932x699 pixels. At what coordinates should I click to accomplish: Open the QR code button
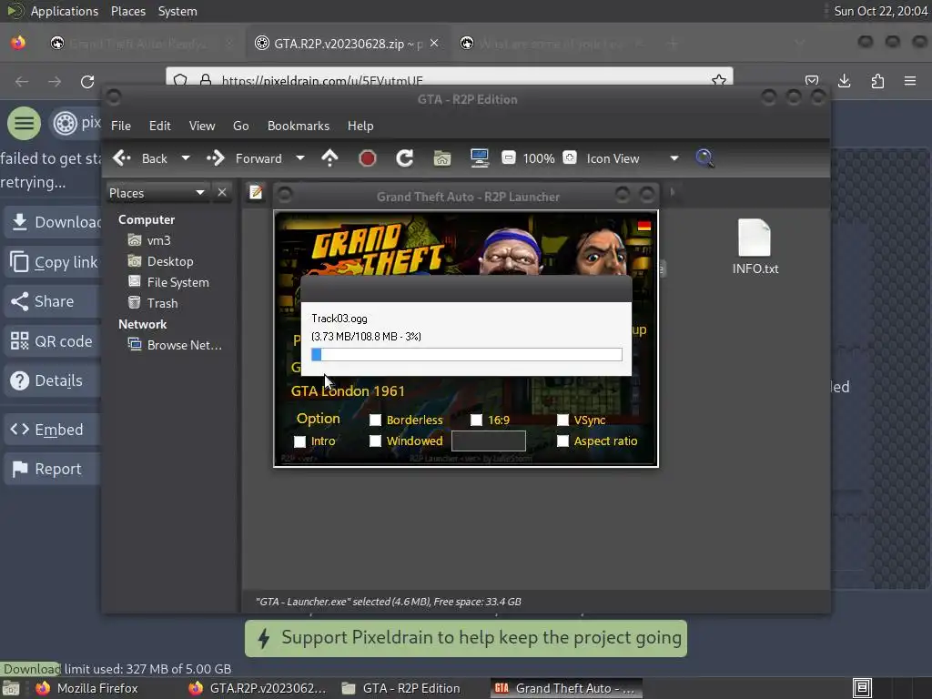[x=53, y=341]
